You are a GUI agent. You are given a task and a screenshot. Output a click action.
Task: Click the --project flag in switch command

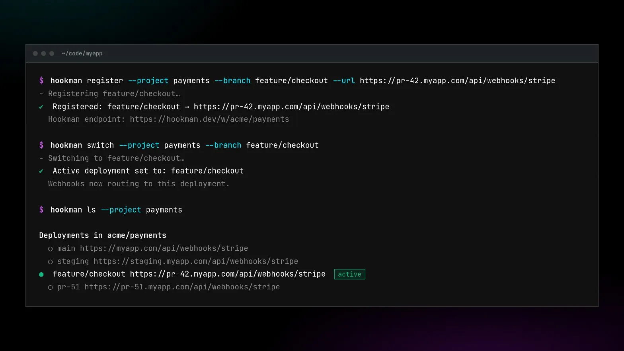(x=139, y=145)
